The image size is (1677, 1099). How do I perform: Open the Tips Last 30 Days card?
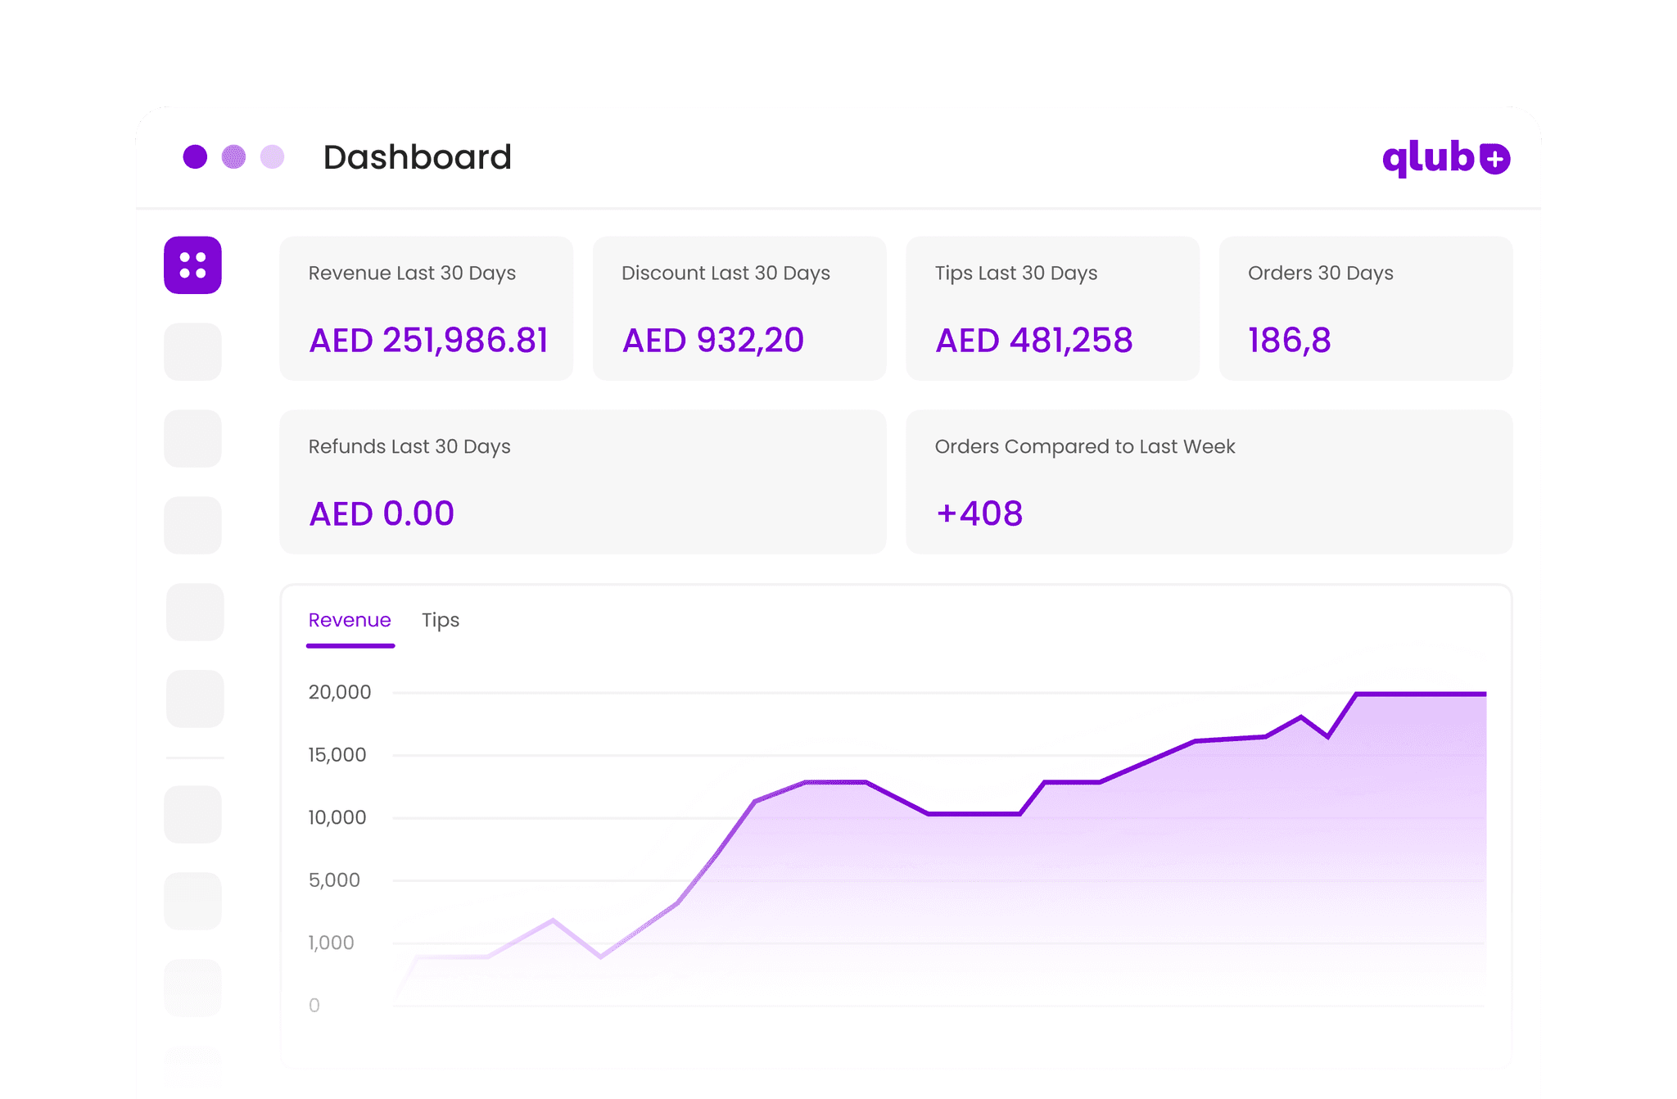click(x=1052, y=308)
